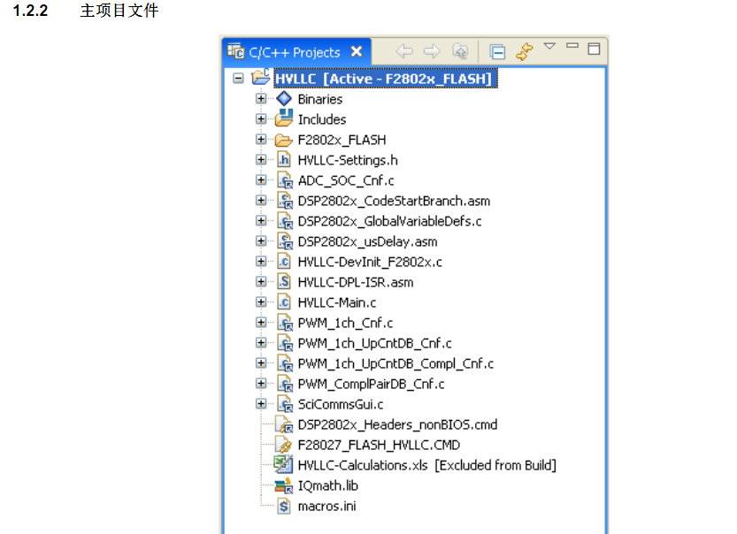The height and width of the screenshot is (534, 737).
Task: Select HVLLC-DPL-ISR.asm file name
Action: click(356, 282)
